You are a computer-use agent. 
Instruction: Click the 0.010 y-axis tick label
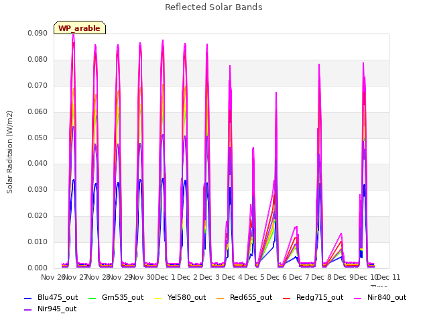[x=38, y=241]
